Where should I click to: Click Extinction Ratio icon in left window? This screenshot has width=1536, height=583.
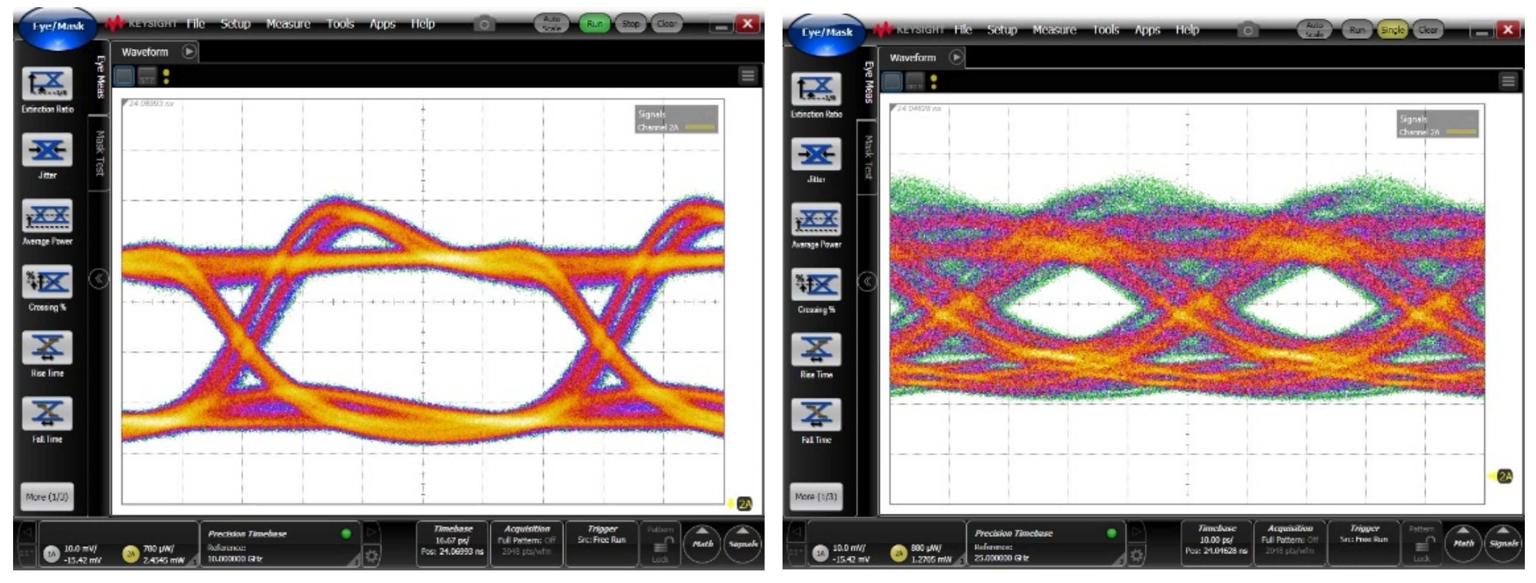point(47,84)
